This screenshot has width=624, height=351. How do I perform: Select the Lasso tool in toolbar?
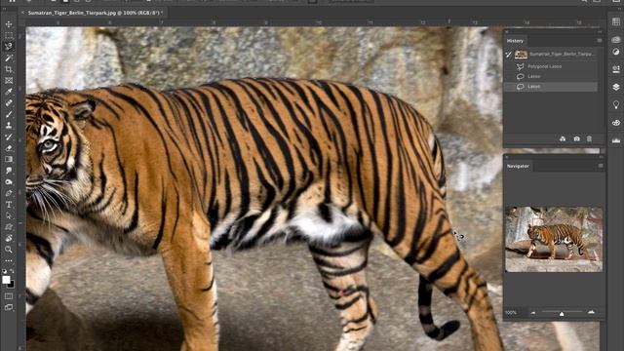click(x=9, y=47)
